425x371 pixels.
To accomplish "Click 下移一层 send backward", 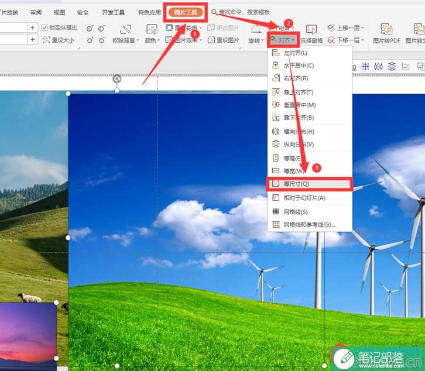I will [x=344, y=40].
